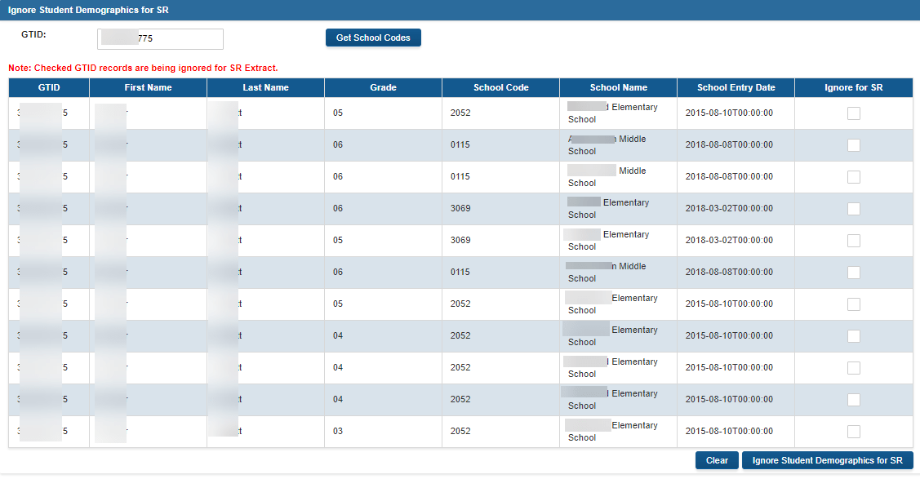Click the Grade column header

tap(383, 87)
